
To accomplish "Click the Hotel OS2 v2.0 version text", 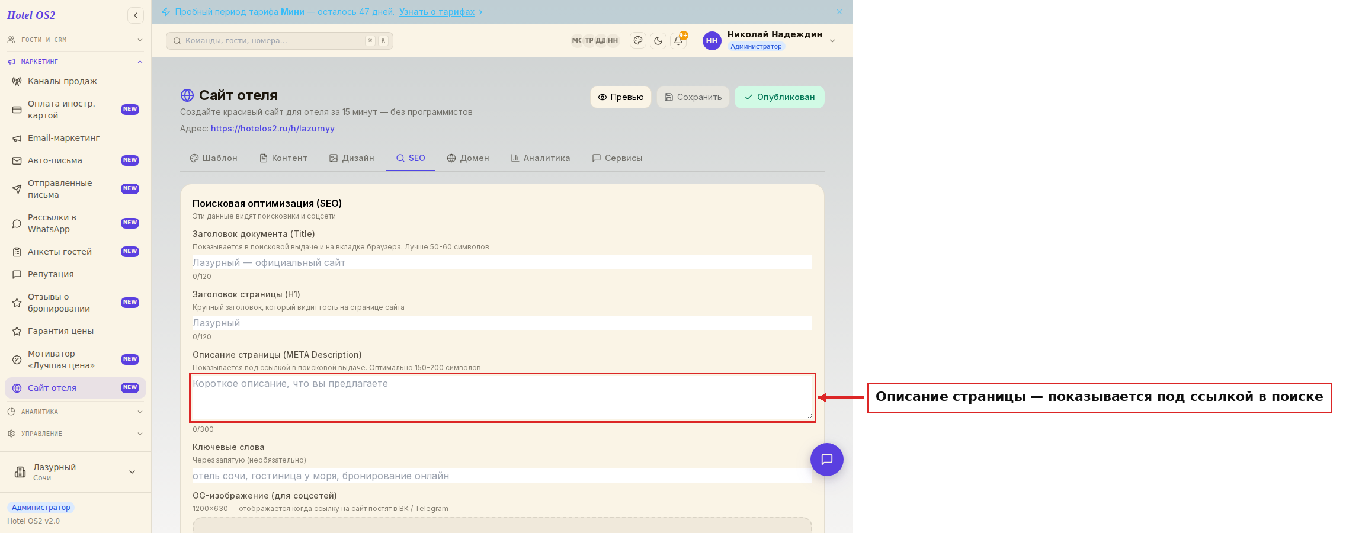I will [x=34, y=521].
